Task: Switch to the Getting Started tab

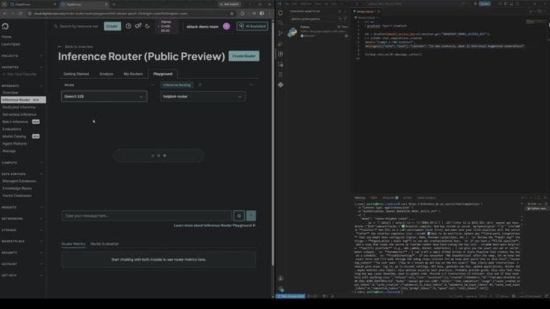Action: point(76,74)
